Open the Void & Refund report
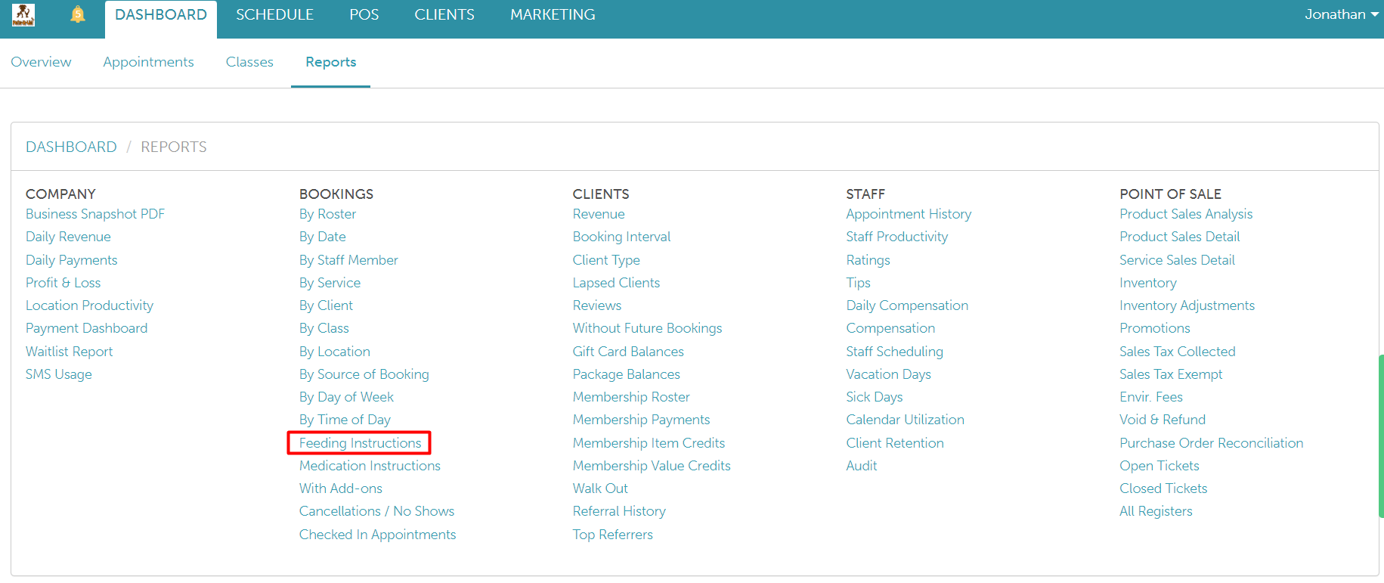Viewport: 1384px width, 583px height. tap(1163, 420)
